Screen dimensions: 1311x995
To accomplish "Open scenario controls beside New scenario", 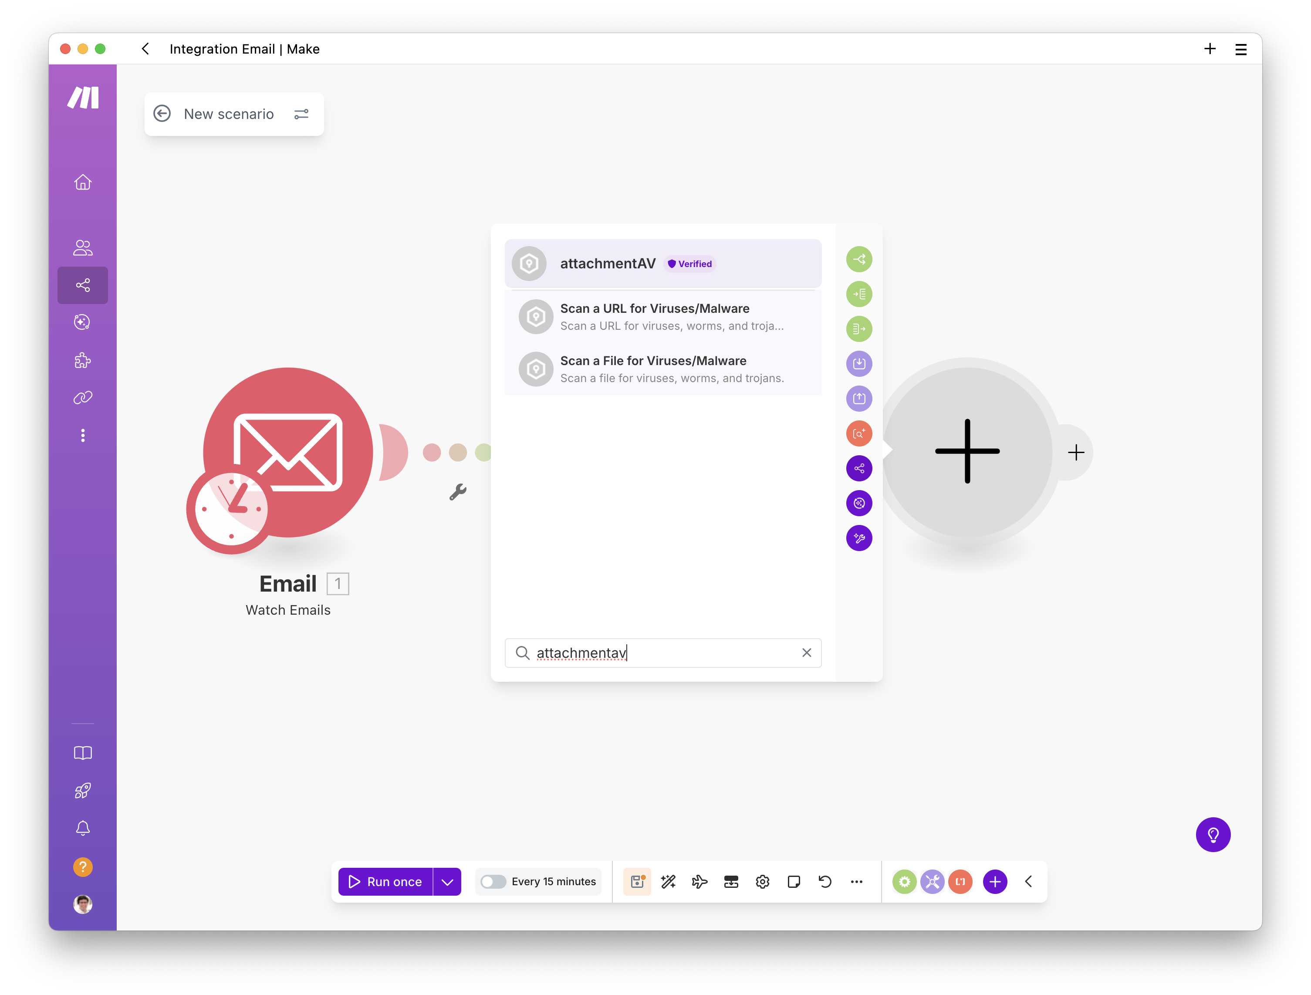I will coord(302,114).
